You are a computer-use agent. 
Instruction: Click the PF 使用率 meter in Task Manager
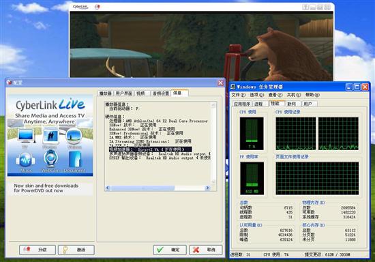252,178
